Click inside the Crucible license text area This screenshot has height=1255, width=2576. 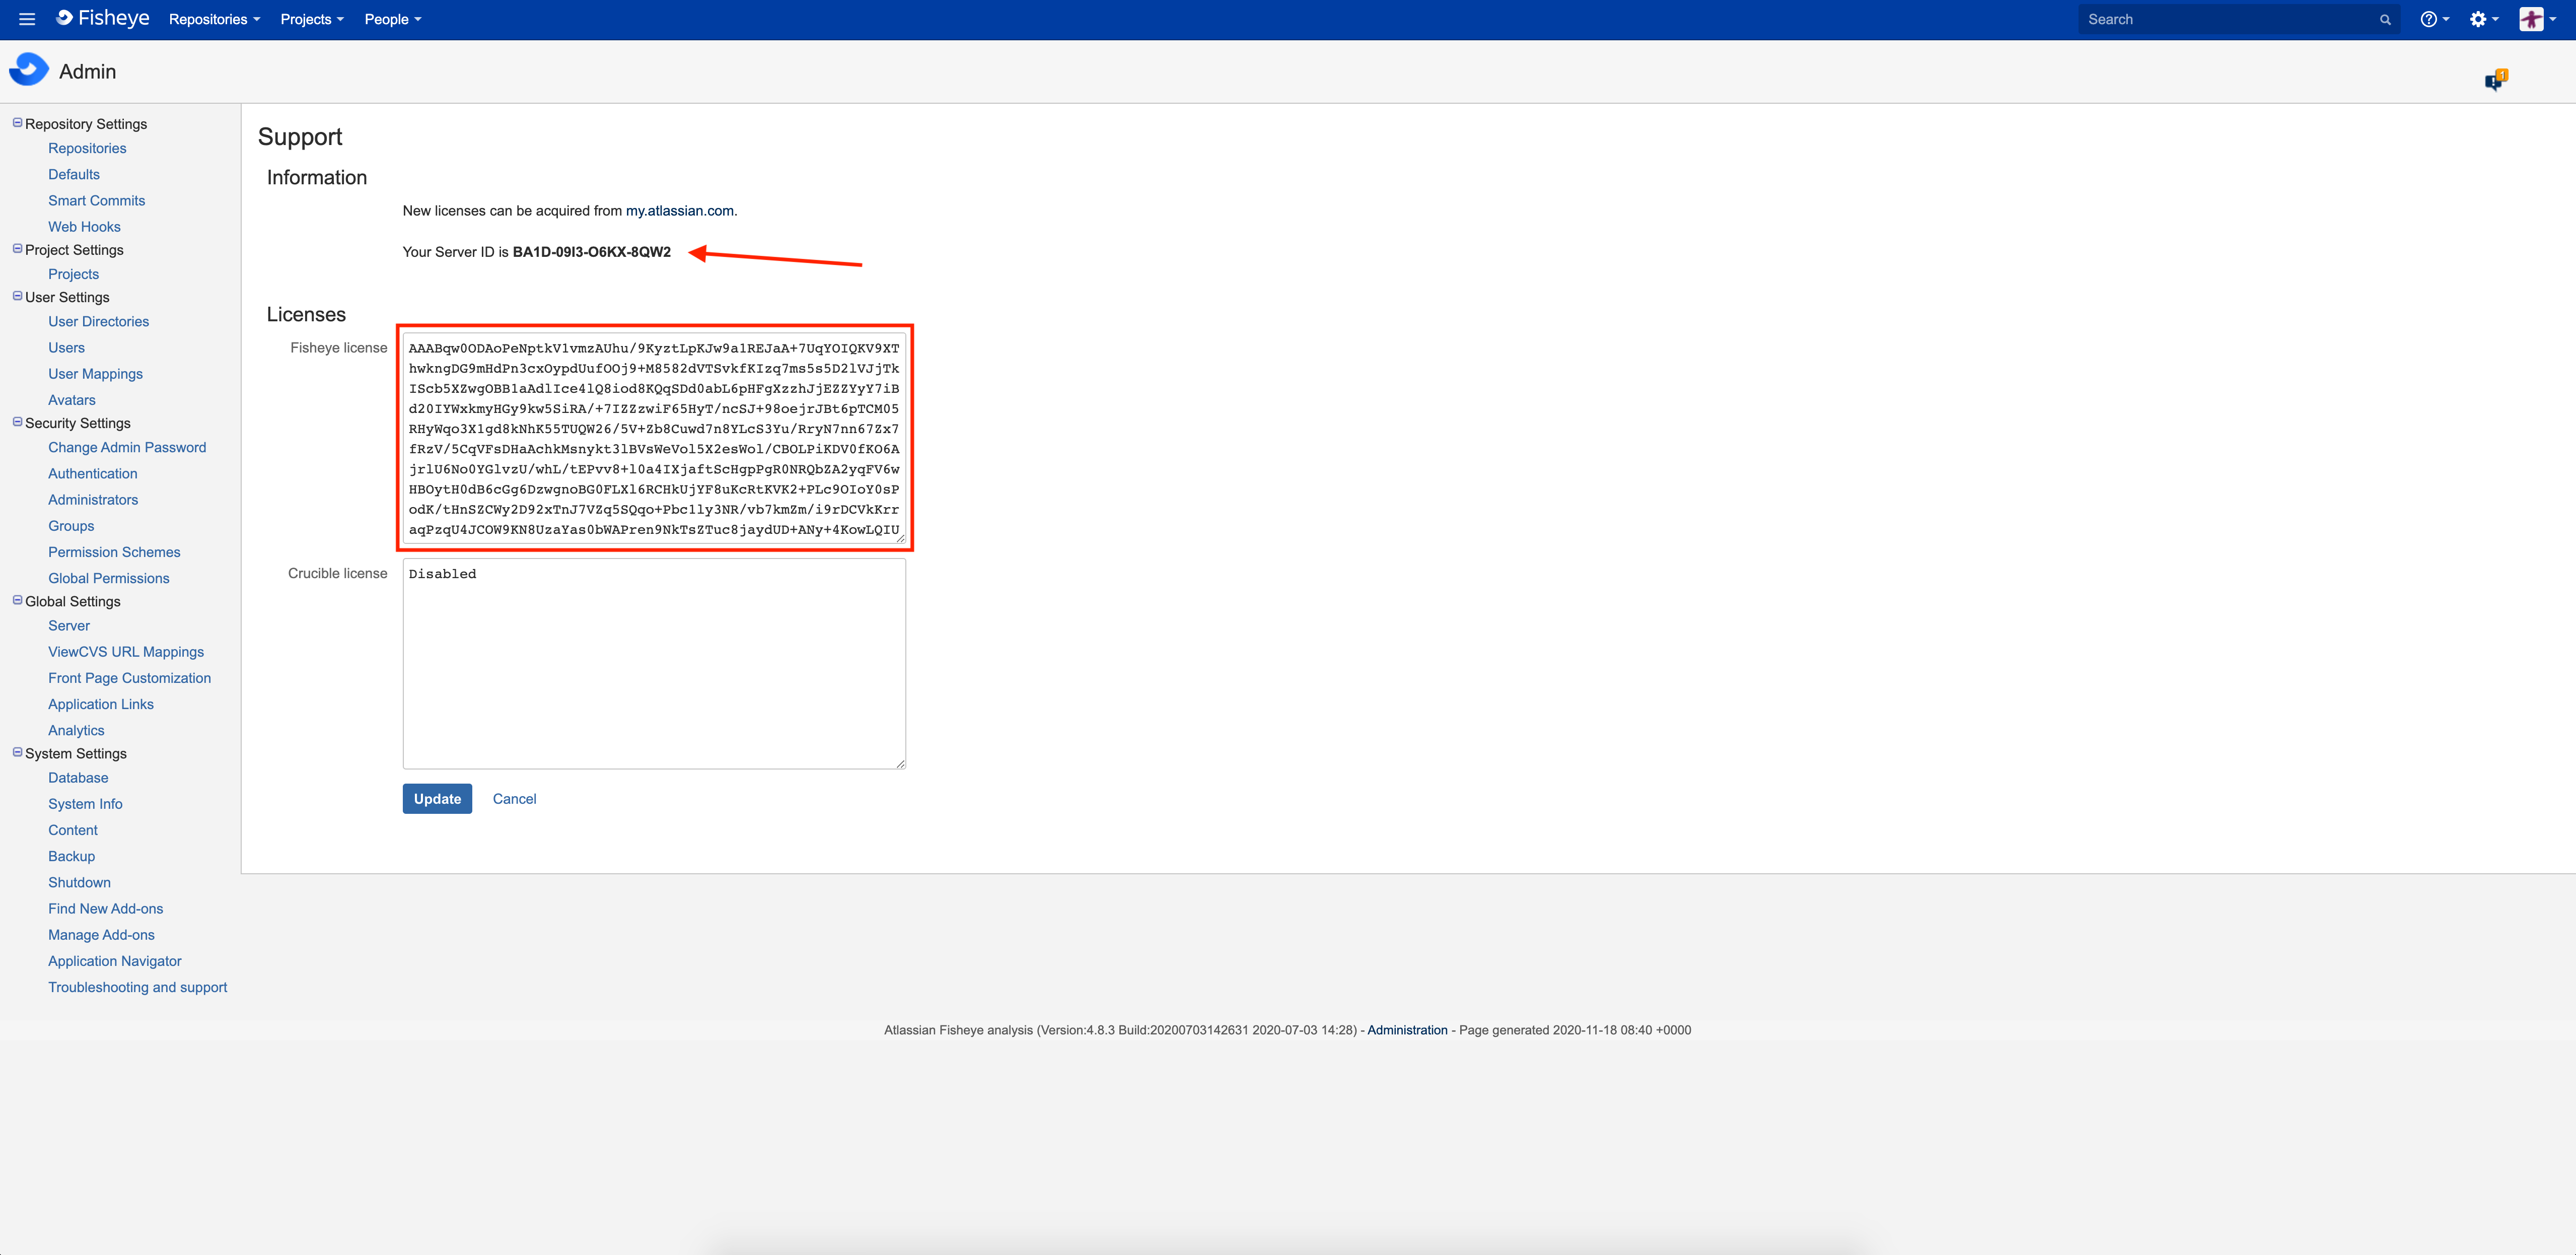click(653, 664)
